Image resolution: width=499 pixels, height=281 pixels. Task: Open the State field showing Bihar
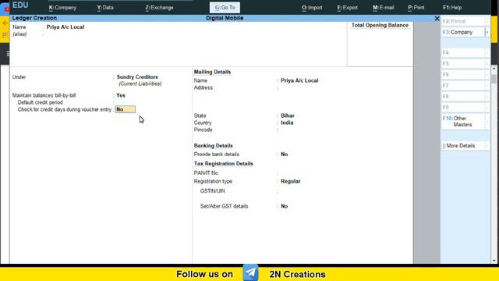288,116
